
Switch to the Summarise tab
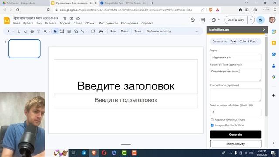[220, 41]
